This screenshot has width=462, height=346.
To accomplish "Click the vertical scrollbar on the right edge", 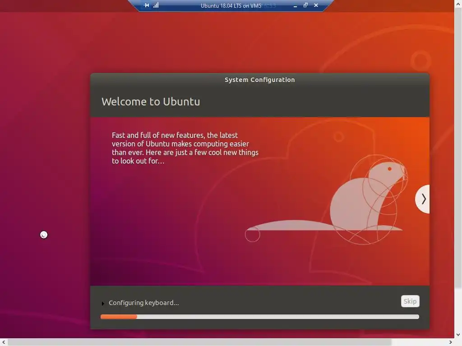I will point(458,149).
